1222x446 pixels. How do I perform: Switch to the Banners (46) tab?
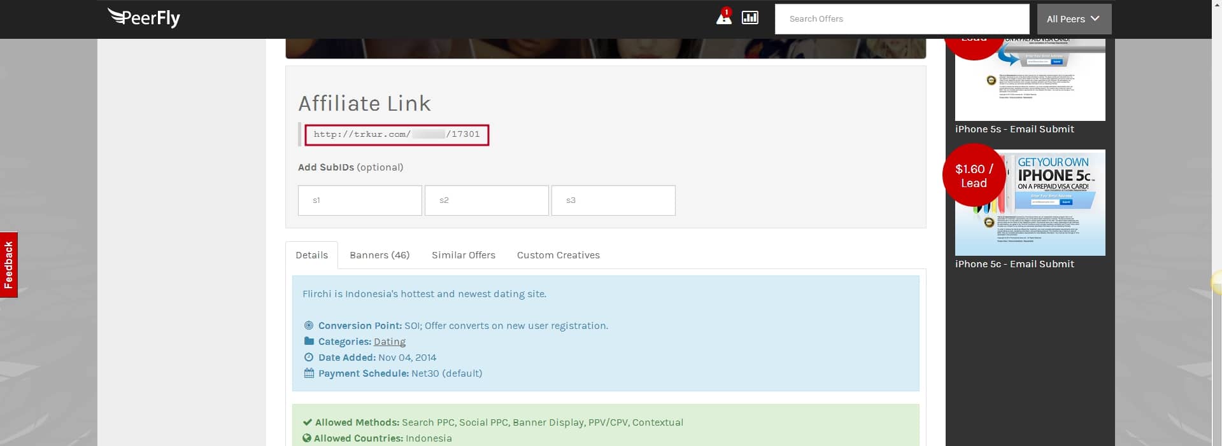click(x=380, y=255)
